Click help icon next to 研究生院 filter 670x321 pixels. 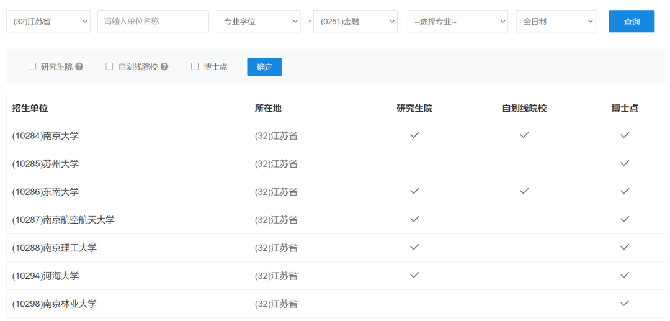79,66
